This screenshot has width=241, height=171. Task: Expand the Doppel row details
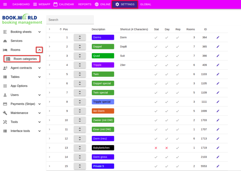pyautogui.click(x=49, y=46)
